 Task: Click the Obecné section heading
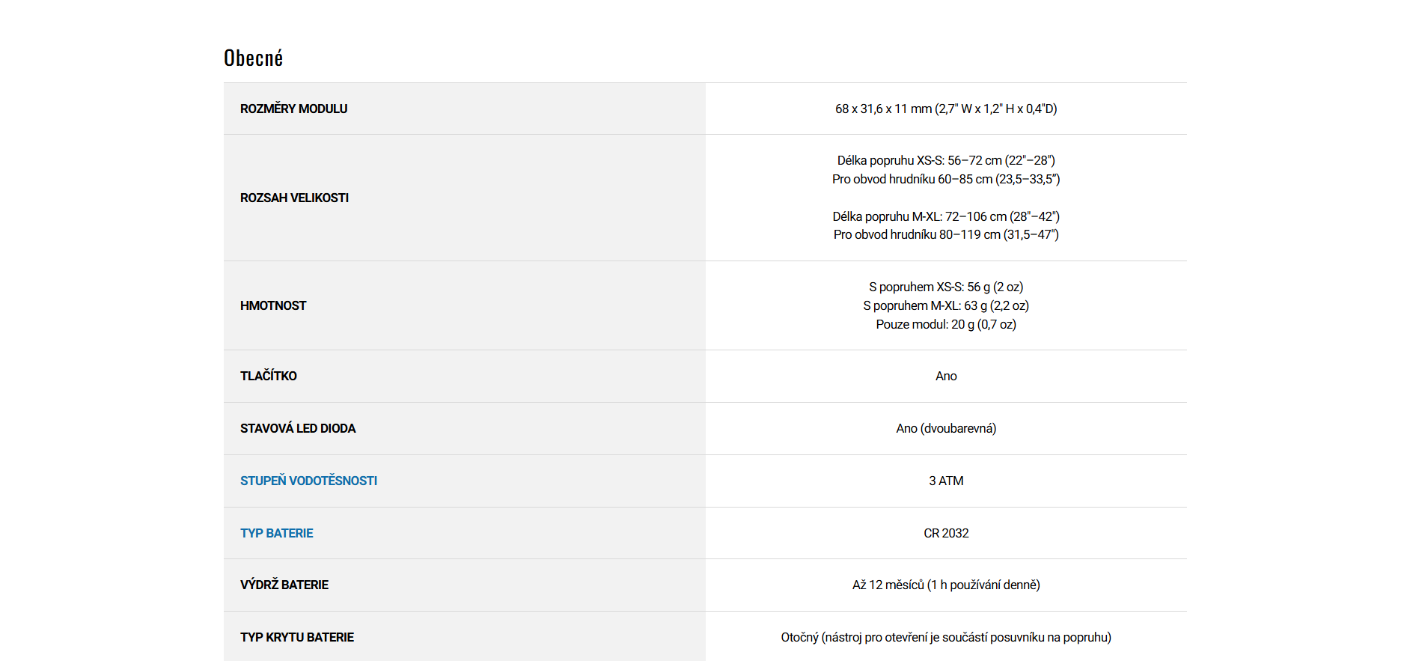(x=253, y=58)
